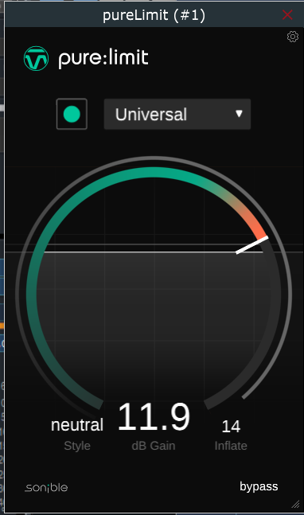Image resolution: width=304 pixels, height=515 pixels.
Task: Toggle the green learn button
Action: (72, 114)
